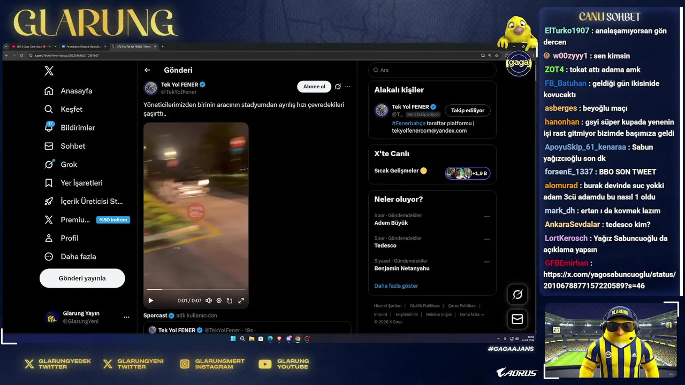685x385 pixels.
Task: Click Gizlilik Politikası footer link
Action: [x=424, y=306]
